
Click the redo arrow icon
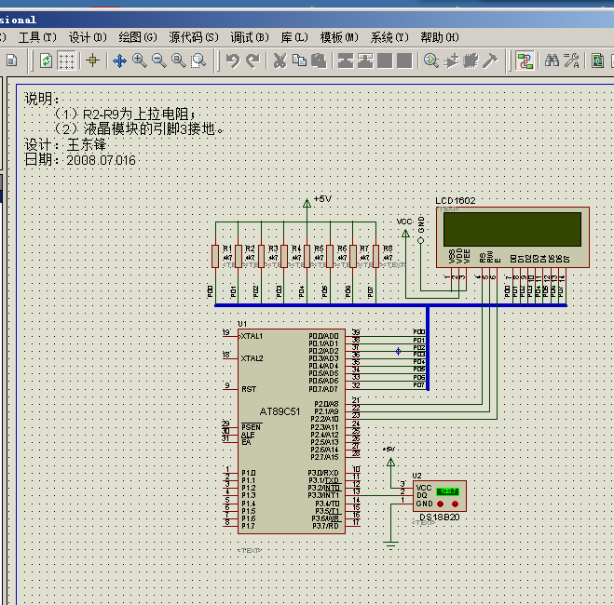(x=252, y=60)
